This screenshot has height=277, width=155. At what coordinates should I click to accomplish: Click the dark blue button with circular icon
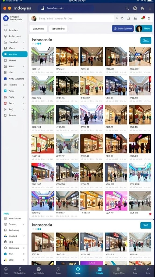coord(123,28)
